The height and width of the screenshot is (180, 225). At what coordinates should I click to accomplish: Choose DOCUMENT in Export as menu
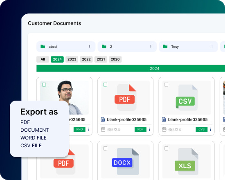(35, 130)
